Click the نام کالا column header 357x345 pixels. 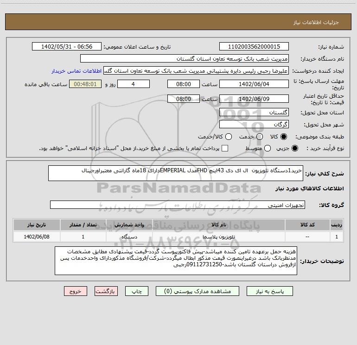pyautogui.click(x=218, y=225)
